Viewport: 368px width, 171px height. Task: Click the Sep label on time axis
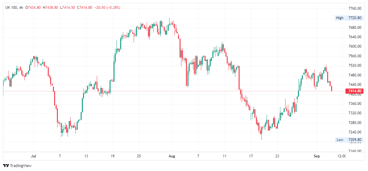pyautogui.click(x=317, y=156)
